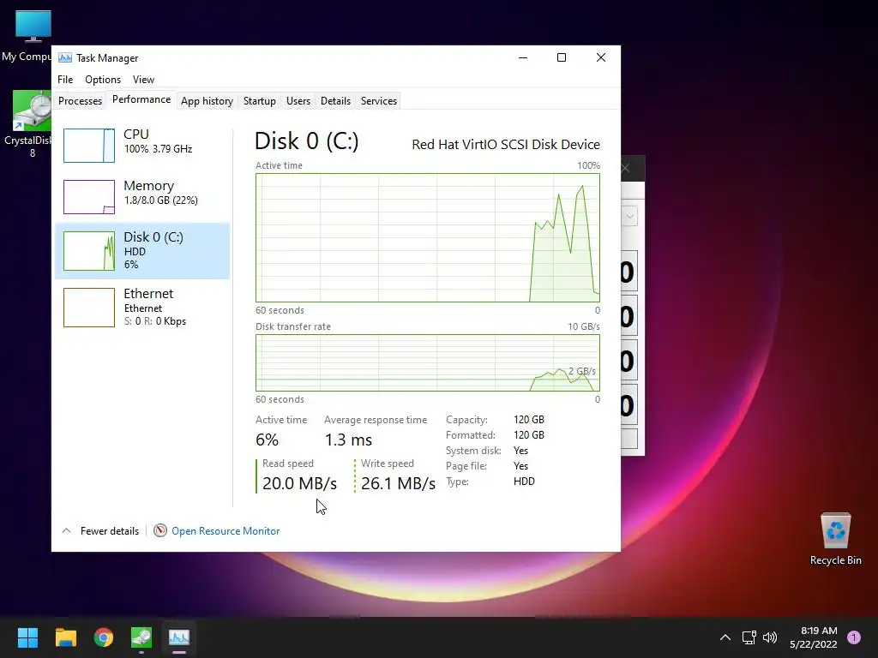878x658 pixels.
Task: Open the Options menu
Action: click(x=103, y=80)
